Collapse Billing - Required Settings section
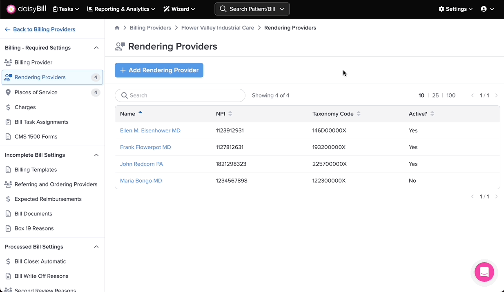Image resolution: width=504 pixels, height=292 pixels. pyautogui.click(x=96, y=48)
